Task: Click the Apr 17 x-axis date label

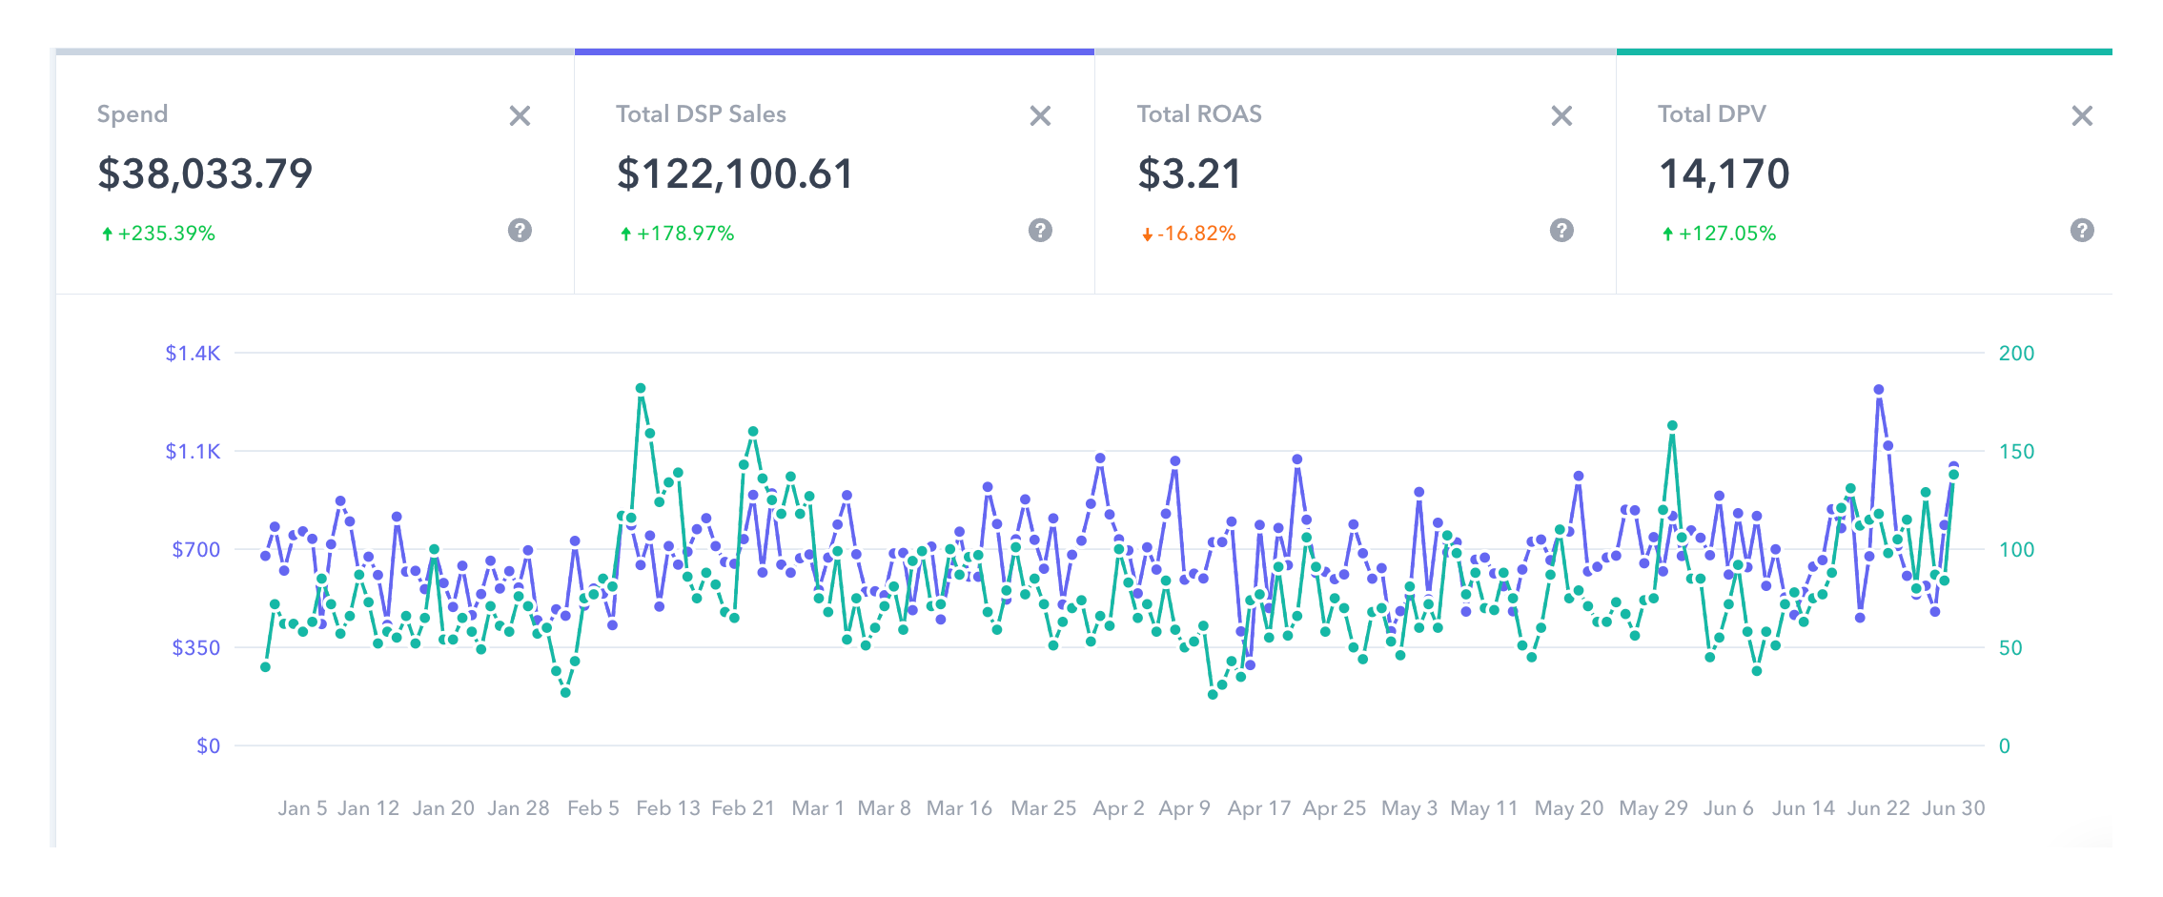Action: [1258, 808]
